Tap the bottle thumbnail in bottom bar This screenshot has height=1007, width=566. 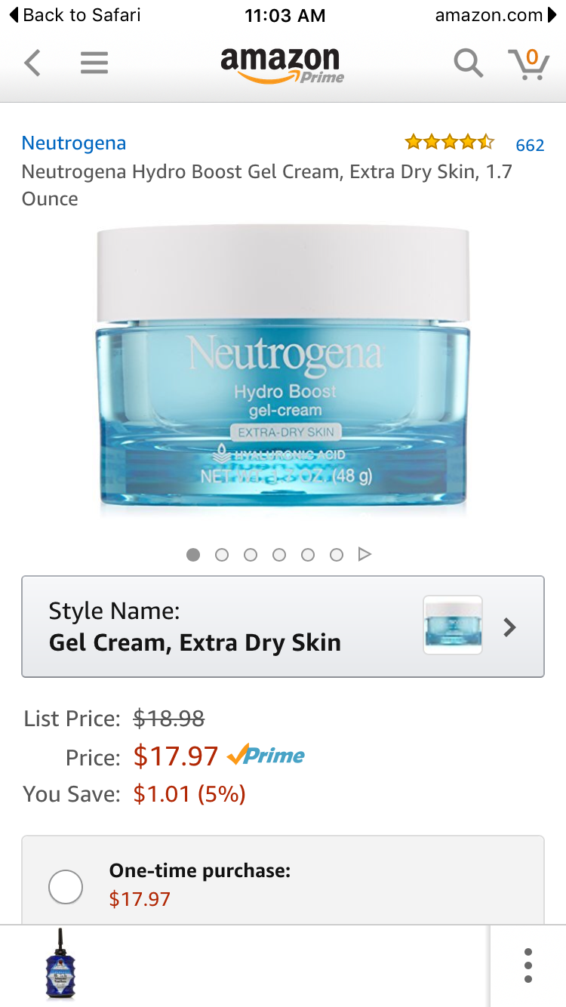[60, 965]
